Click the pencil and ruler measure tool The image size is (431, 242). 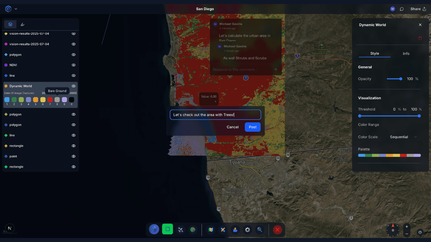[223, 230]
